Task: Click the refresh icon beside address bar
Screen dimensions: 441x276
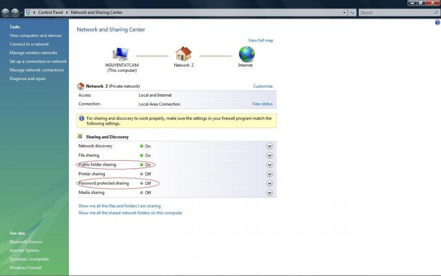Action: coord(352,12)
